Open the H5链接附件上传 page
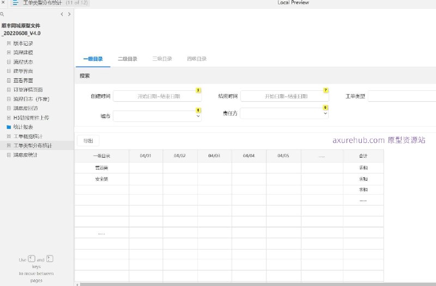 tap(31, 117)
